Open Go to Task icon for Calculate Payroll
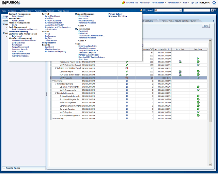 click(180, 71)
